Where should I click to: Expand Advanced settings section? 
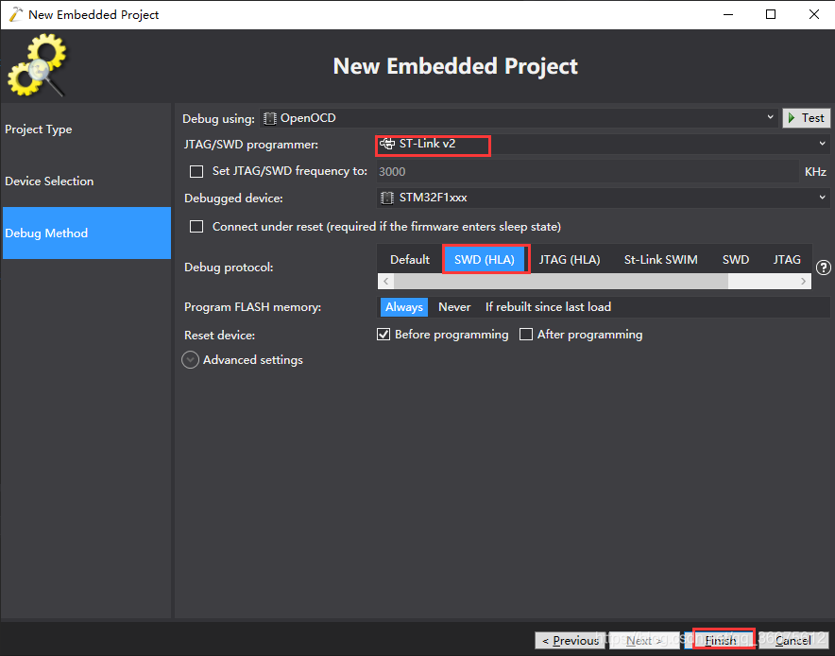pos(191,360)
